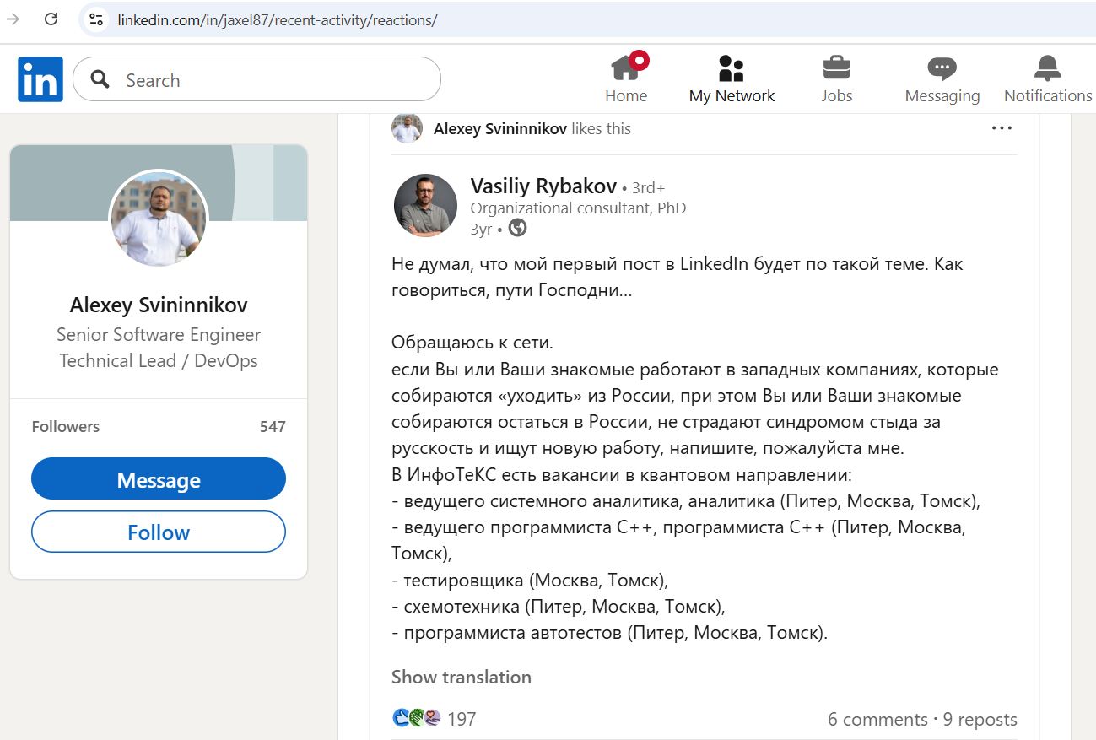The height and width of the screenshot is (740, 1096).
Task: Open the post's three-dot options menu
Action: click(x=1002, y=128)
